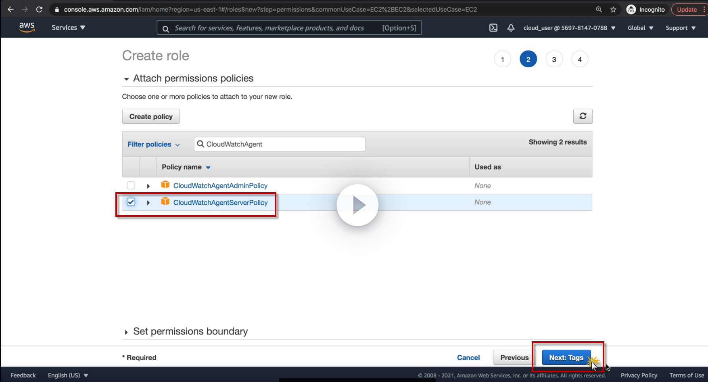The image size is (708, 382).
Task: Open the English (US) language selector
Action: click(x=68, y=375)
